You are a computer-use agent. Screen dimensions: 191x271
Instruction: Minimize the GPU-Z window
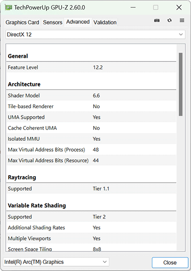133,8
